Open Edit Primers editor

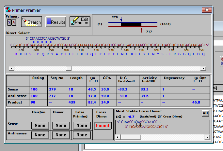(x=80, y=21)
